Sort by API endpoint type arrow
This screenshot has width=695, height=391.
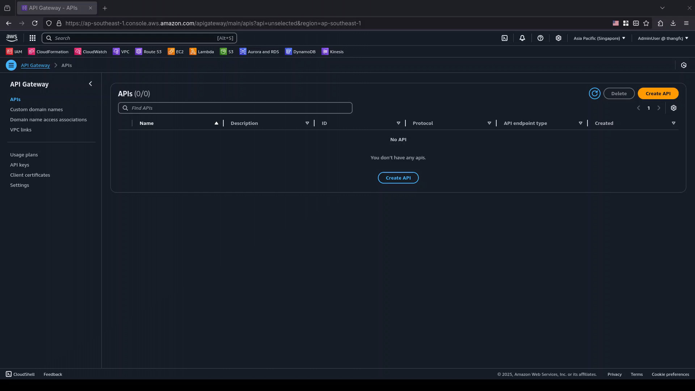(x=581, y=123)
